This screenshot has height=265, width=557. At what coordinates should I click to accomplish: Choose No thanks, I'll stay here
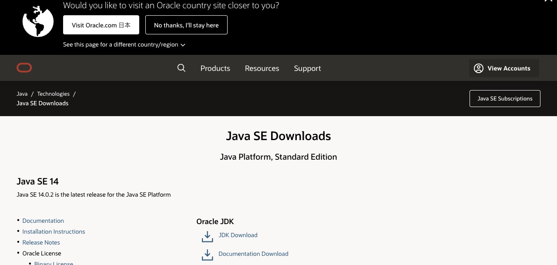point(186,25)
